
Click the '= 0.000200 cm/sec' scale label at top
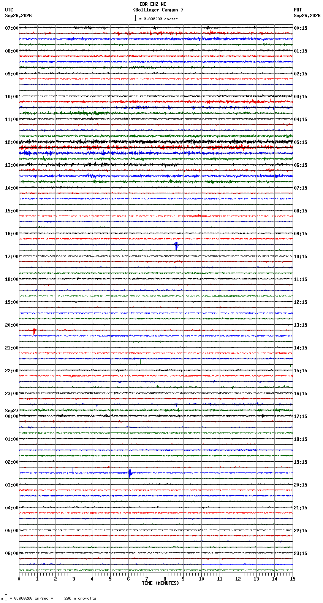(x=158, y=19)
